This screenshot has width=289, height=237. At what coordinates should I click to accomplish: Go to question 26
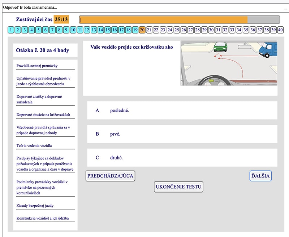coord(184,30)
